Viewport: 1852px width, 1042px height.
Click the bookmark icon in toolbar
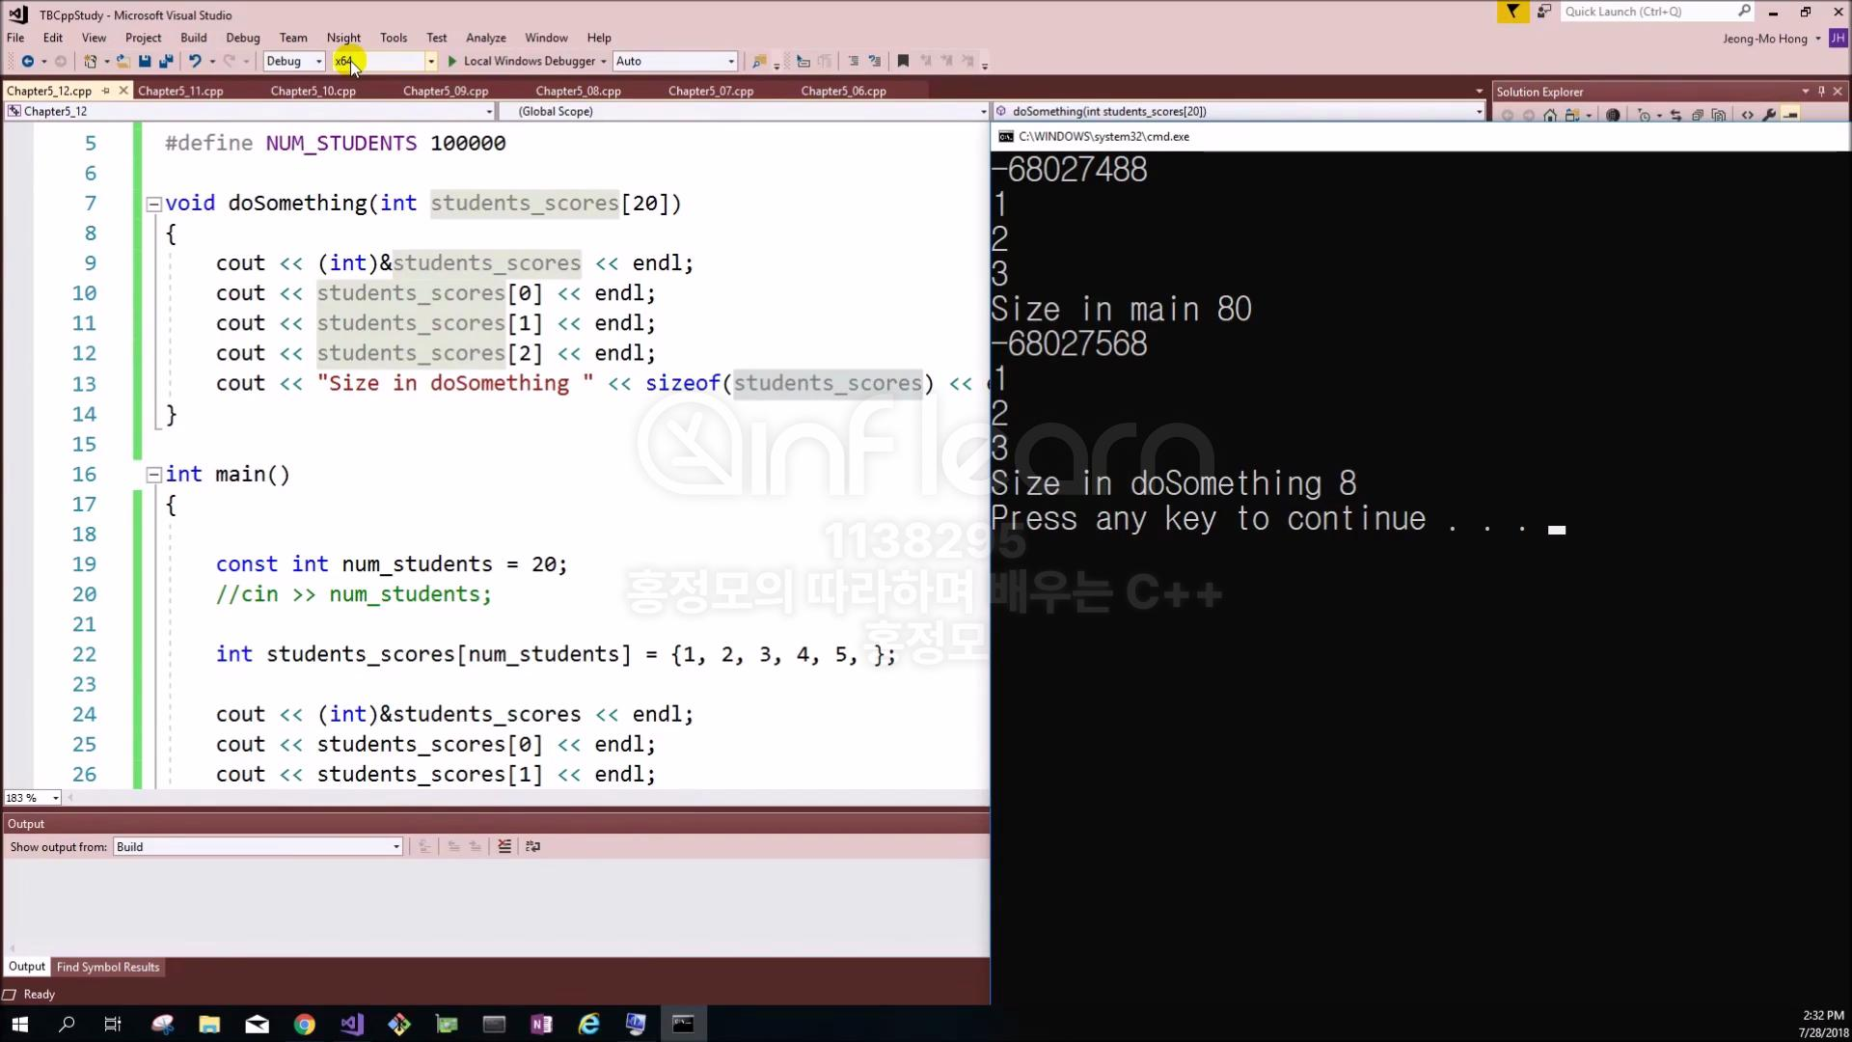(x=903, y=61)
